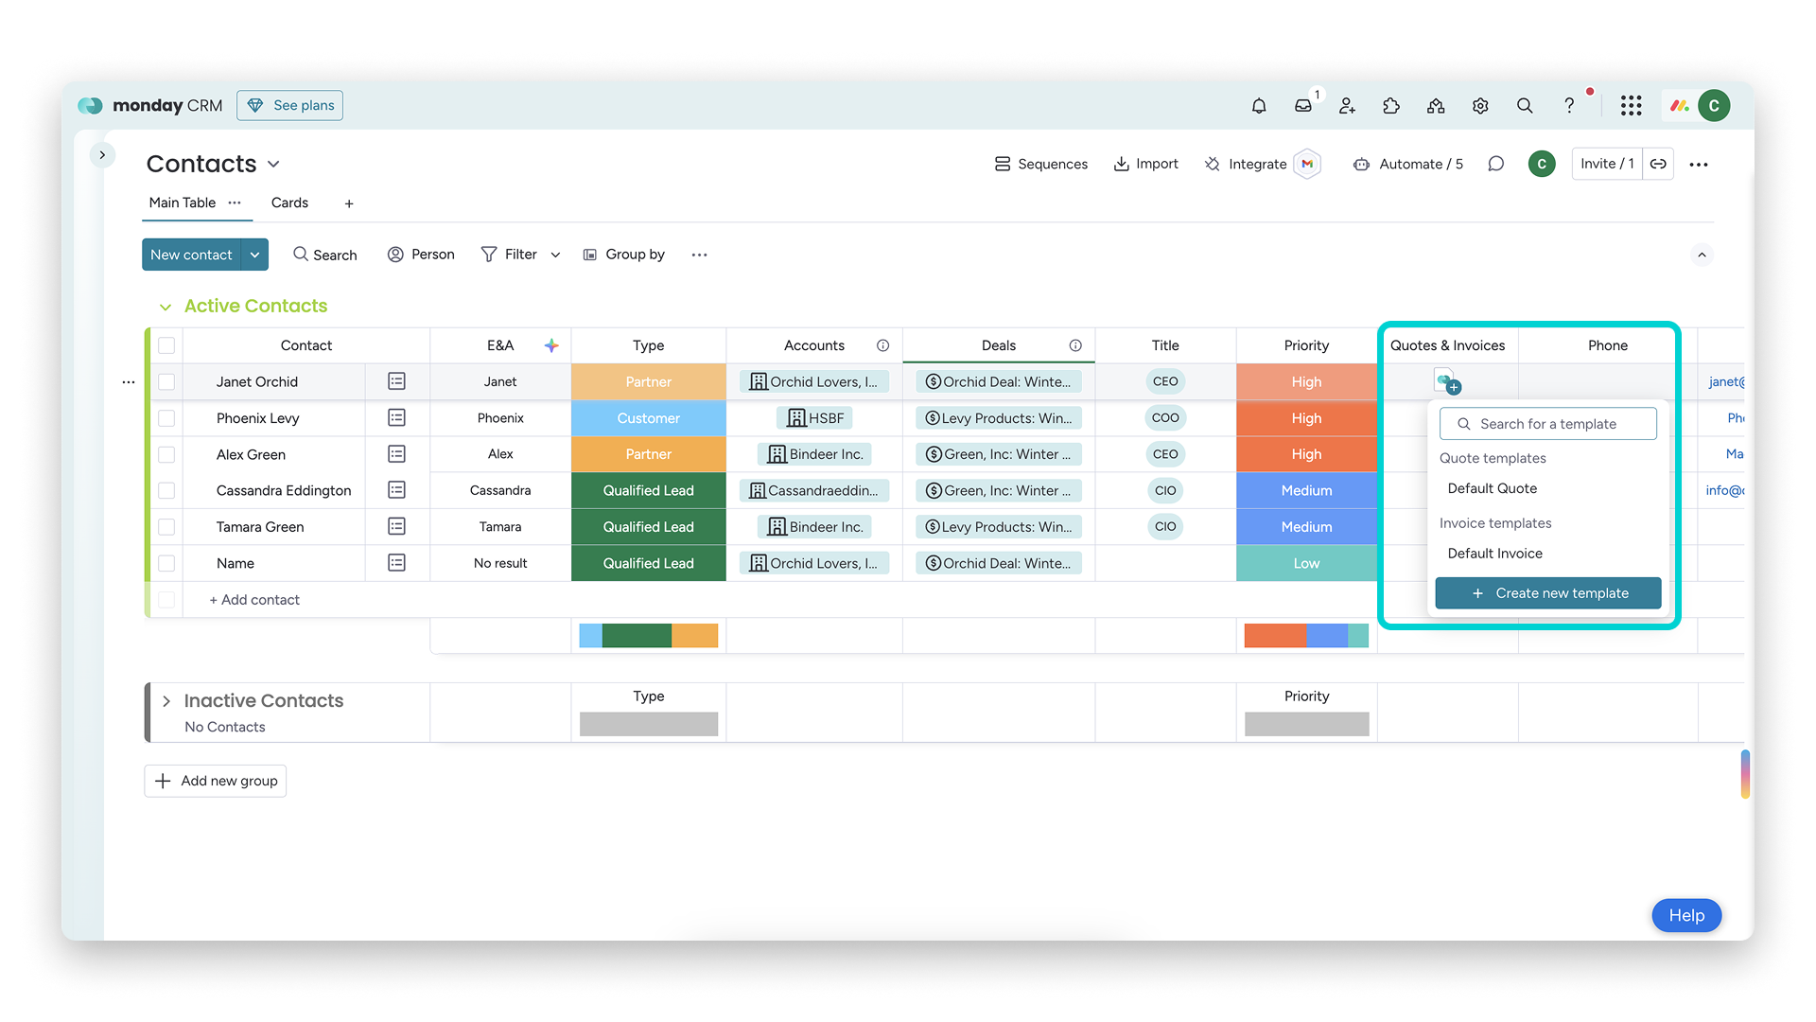Screen dimensions: 1816x1022
Task: Select the Default Invoice template
Action: tap(1494, 554)
